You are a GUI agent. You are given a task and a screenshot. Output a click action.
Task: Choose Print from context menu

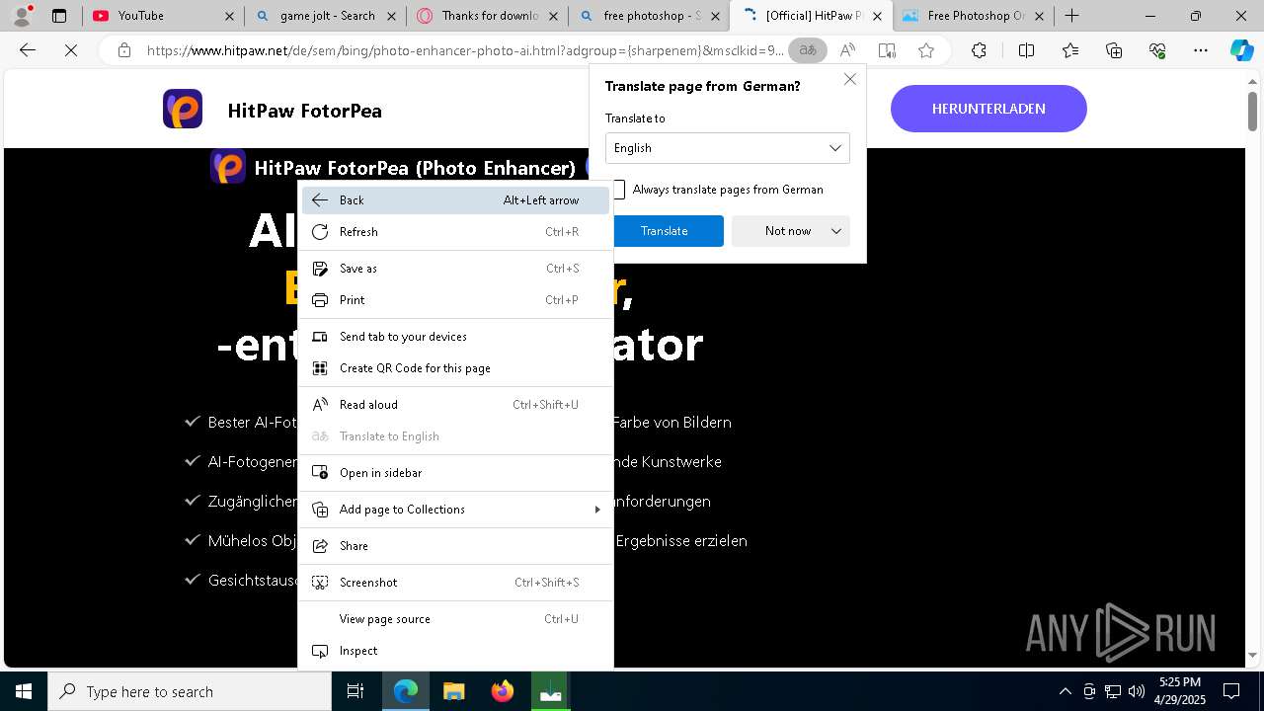point(455,300)
